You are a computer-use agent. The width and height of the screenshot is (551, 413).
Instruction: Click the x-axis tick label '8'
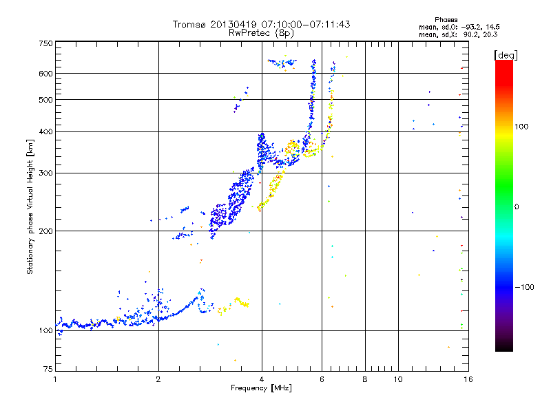(365, 379)
